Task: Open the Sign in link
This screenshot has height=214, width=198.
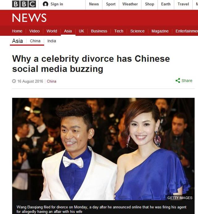Action: [x=57, y=4]
